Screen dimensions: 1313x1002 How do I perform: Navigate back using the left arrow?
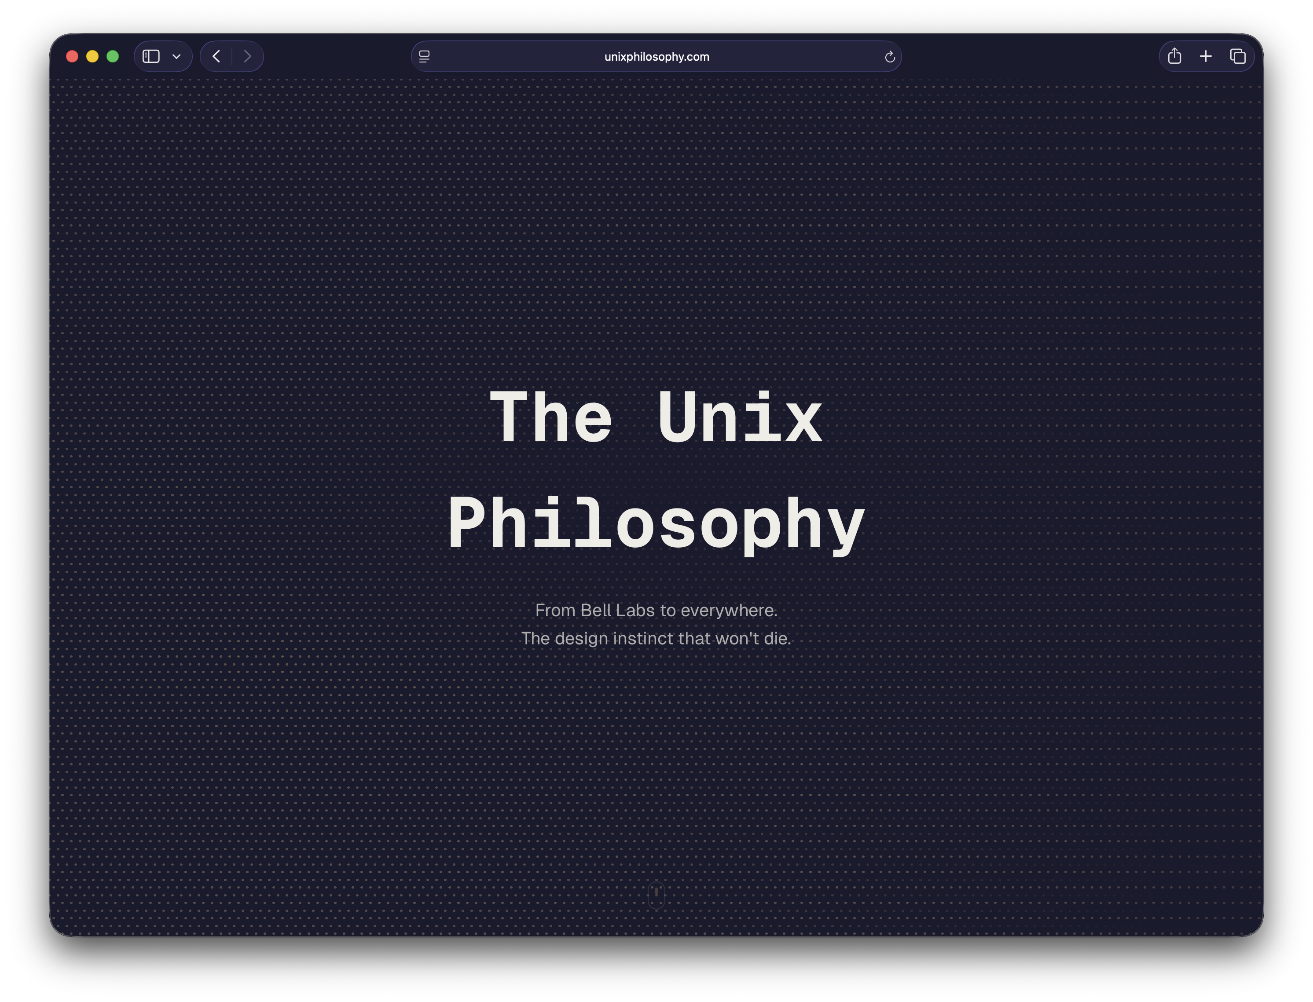[x=216, y=55]
